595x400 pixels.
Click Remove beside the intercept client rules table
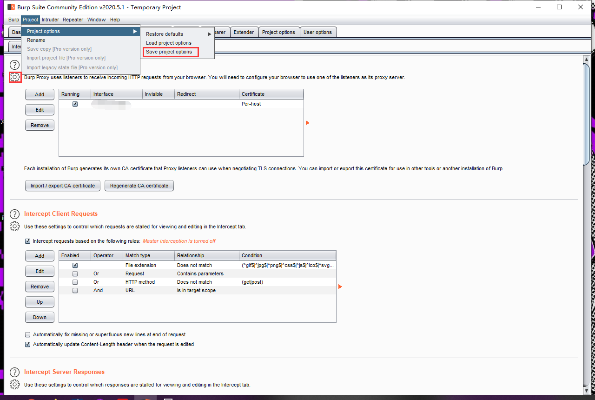[40, 287]
